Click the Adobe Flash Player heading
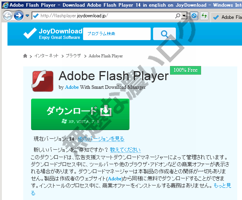Image resolution: width=242 pixels, height=200 pixels. coord(113,76)
